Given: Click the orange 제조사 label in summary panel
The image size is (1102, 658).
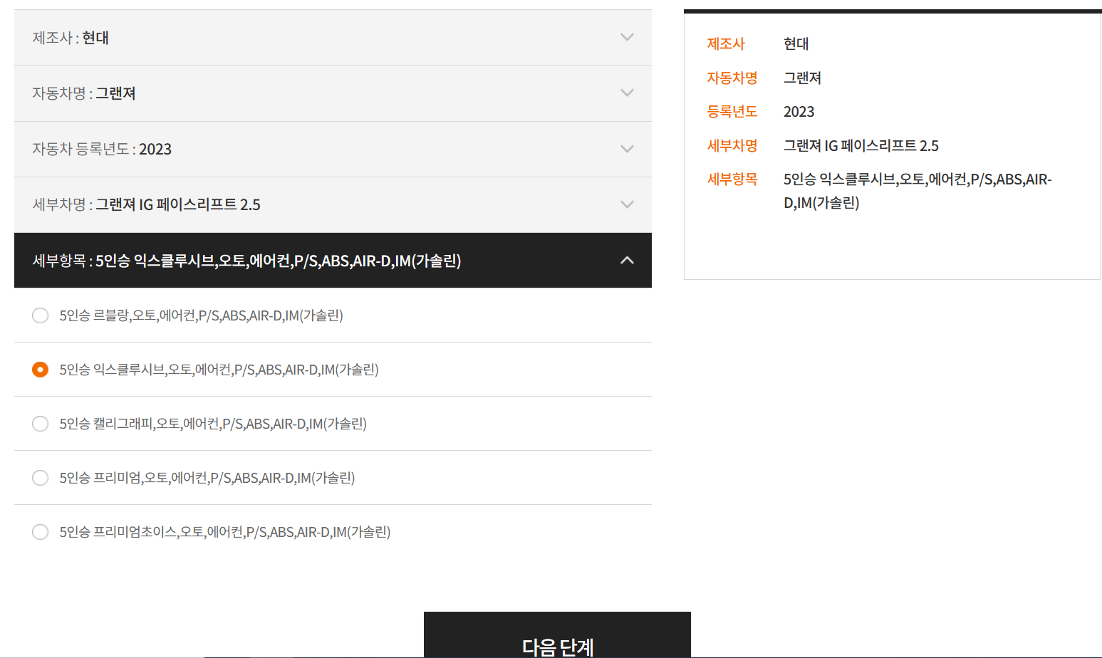Looking at the screenshot, I should pyautogui.click(x=725, y=43).
